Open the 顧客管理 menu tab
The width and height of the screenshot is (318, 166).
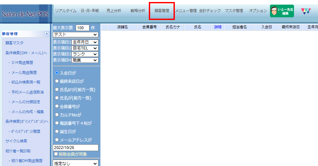pos(162,11)
